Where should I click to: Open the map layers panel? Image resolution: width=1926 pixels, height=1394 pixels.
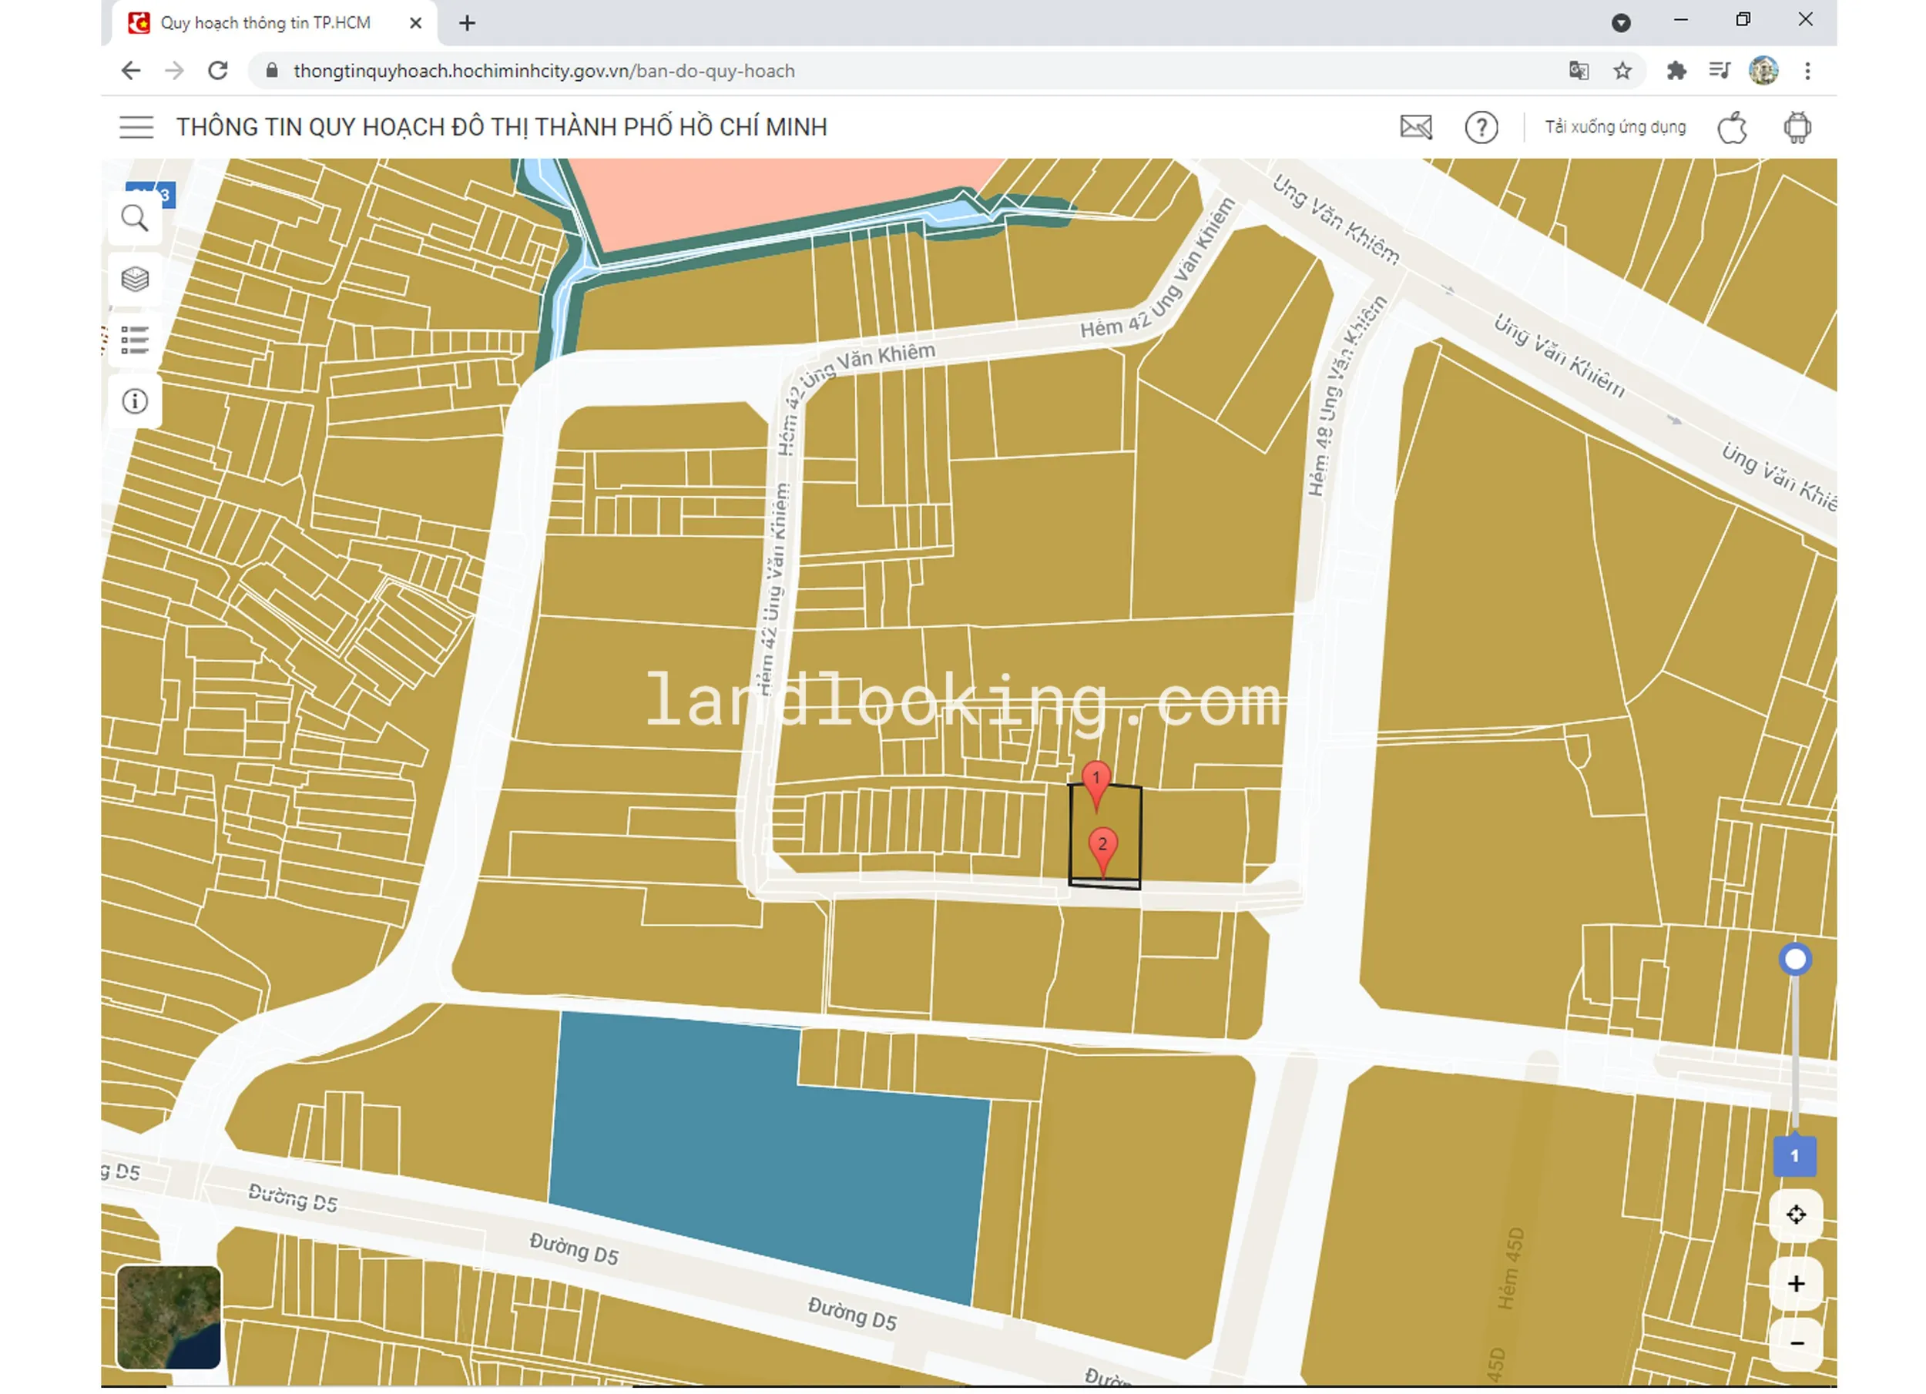[134, 280]
